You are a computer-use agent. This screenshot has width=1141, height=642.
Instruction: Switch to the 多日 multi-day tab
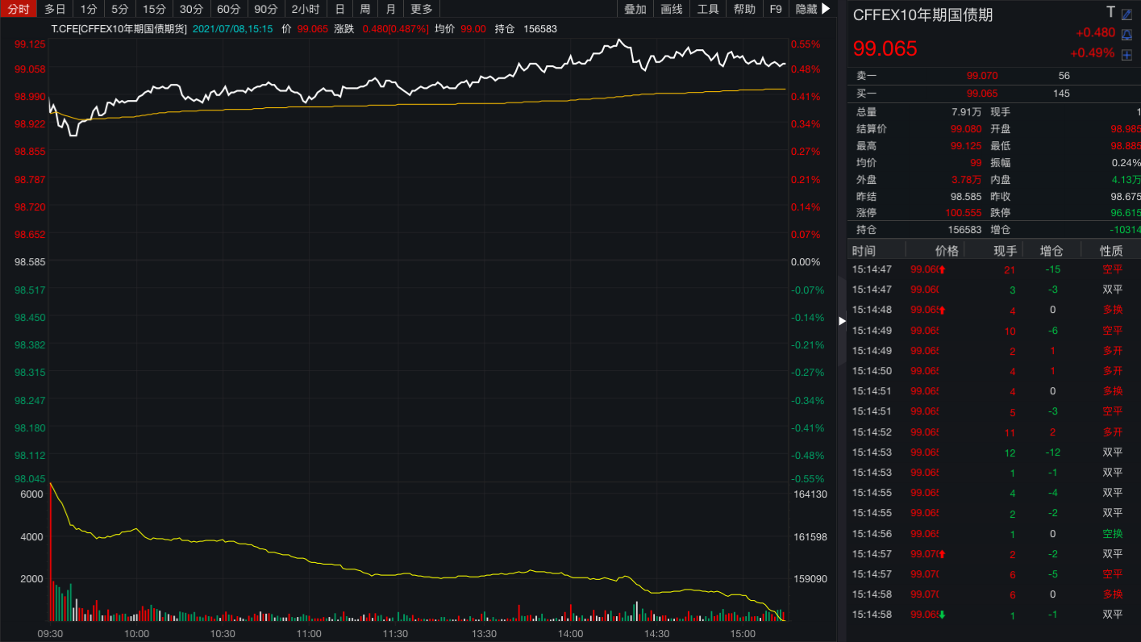[x=55, y=9]
